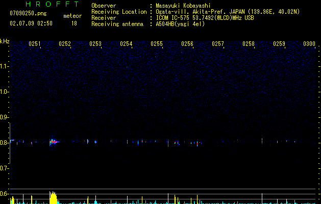Viewport: 321px width, 204px height.
Task: Click the 0.7 kHz axis label
Action: (5, 168)
